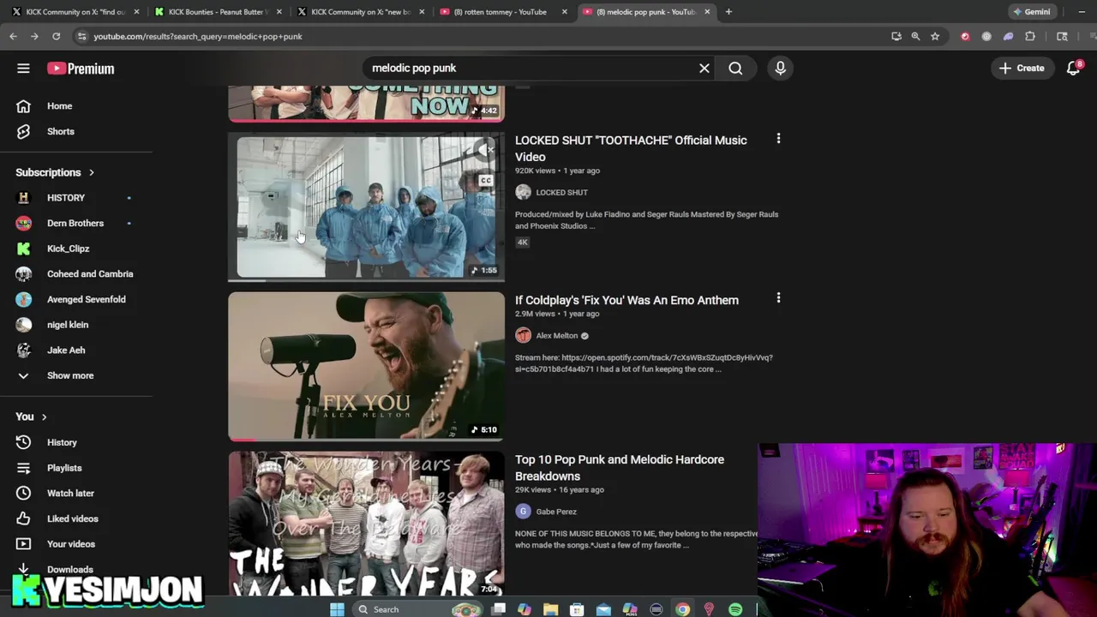Image resolution: width=1097 pixels, height=617 pixels.
Task: Open a new browser tab
Action: click(x=728, y=12)
